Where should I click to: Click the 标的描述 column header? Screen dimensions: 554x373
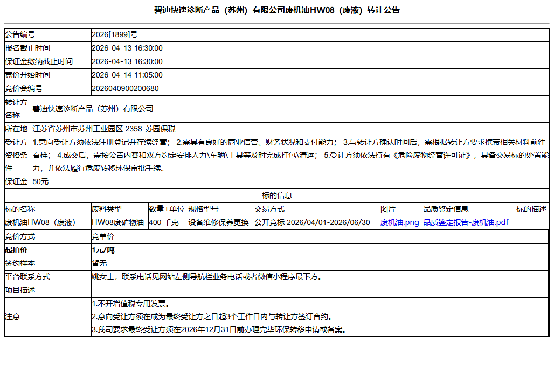point(531,209)
